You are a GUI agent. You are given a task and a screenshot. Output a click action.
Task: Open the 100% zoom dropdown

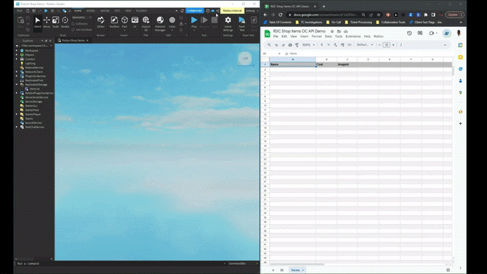tap(308, 45)
